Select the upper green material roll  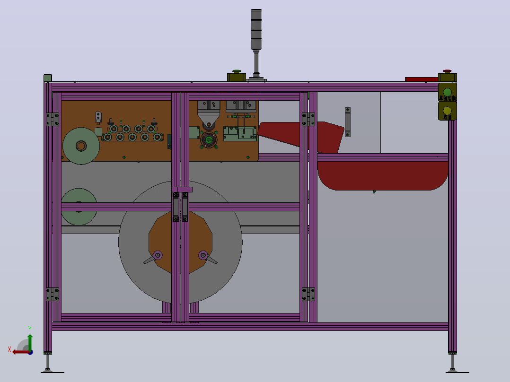click(x=81, y=146)
